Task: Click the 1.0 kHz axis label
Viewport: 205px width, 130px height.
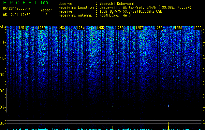Action: [x=3, y=58]
